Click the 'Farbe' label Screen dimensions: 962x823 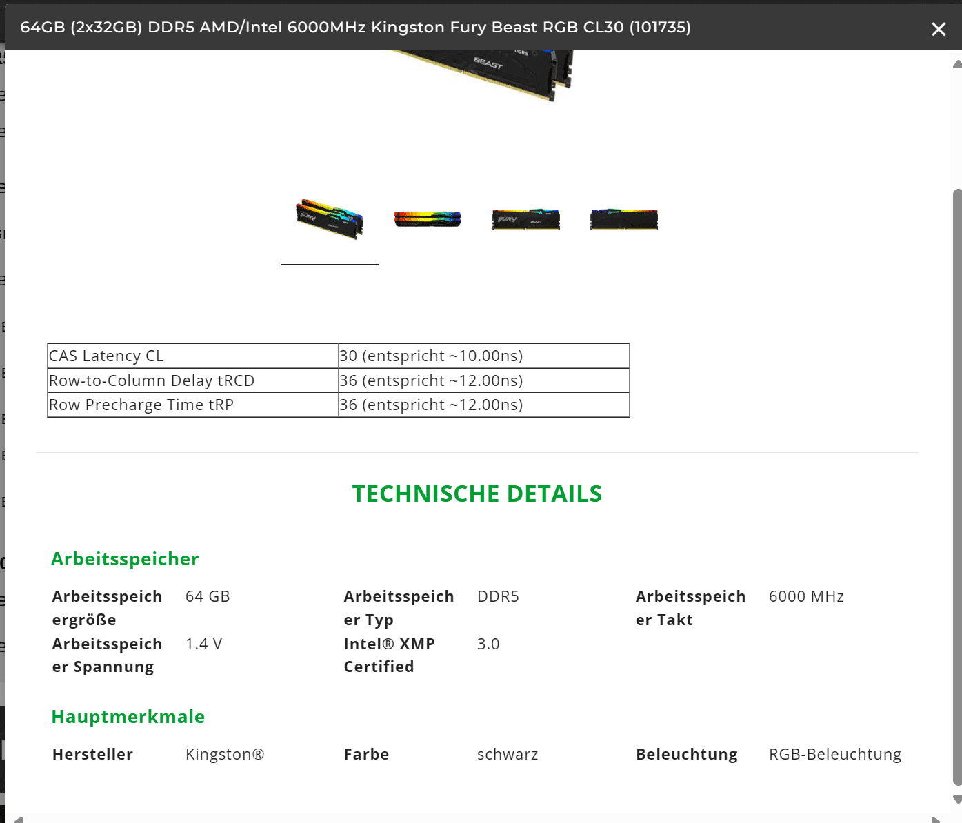click(x=366, y=754)
